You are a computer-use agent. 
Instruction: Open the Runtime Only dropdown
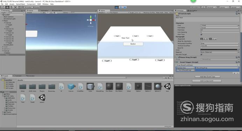coord(185,68)
